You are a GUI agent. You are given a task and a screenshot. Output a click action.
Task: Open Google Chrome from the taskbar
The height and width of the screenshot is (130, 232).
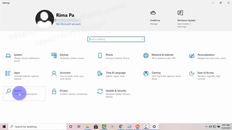click(121, 127)
